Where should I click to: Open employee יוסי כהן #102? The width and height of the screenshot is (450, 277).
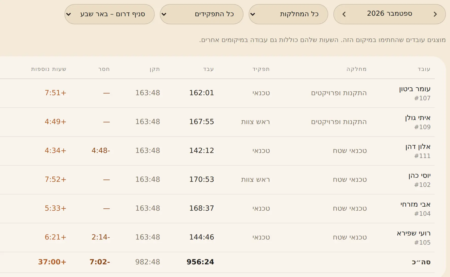click(x=419, y=180)
